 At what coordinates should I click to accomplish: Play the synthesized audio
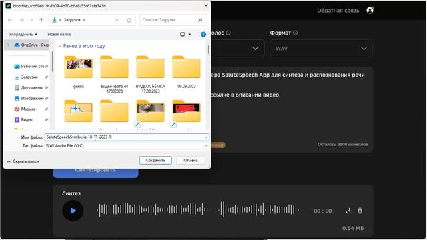[73, 211]
